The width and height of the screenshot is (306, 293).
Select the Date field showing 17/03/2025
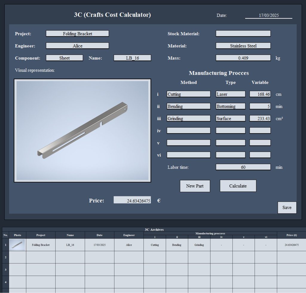click(268, 16)
